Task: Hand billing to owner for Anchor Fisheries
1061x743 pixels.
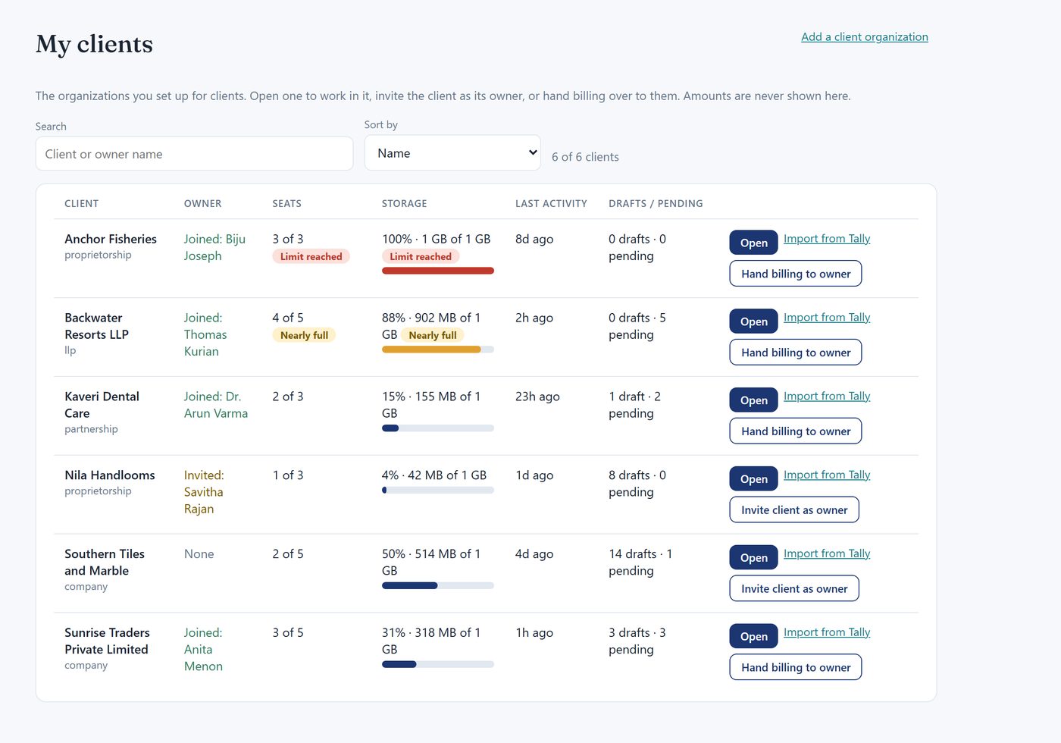Action: point(796,274)
